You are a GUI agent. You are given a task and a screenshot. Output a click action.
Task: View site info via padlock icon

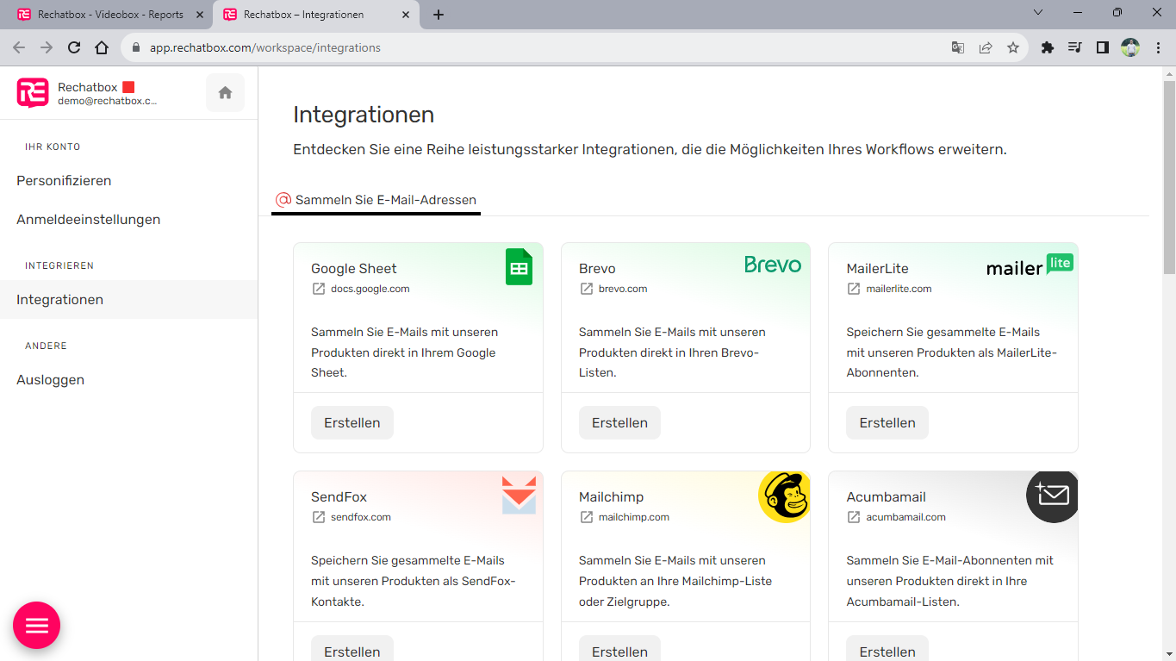coord(137,48)
